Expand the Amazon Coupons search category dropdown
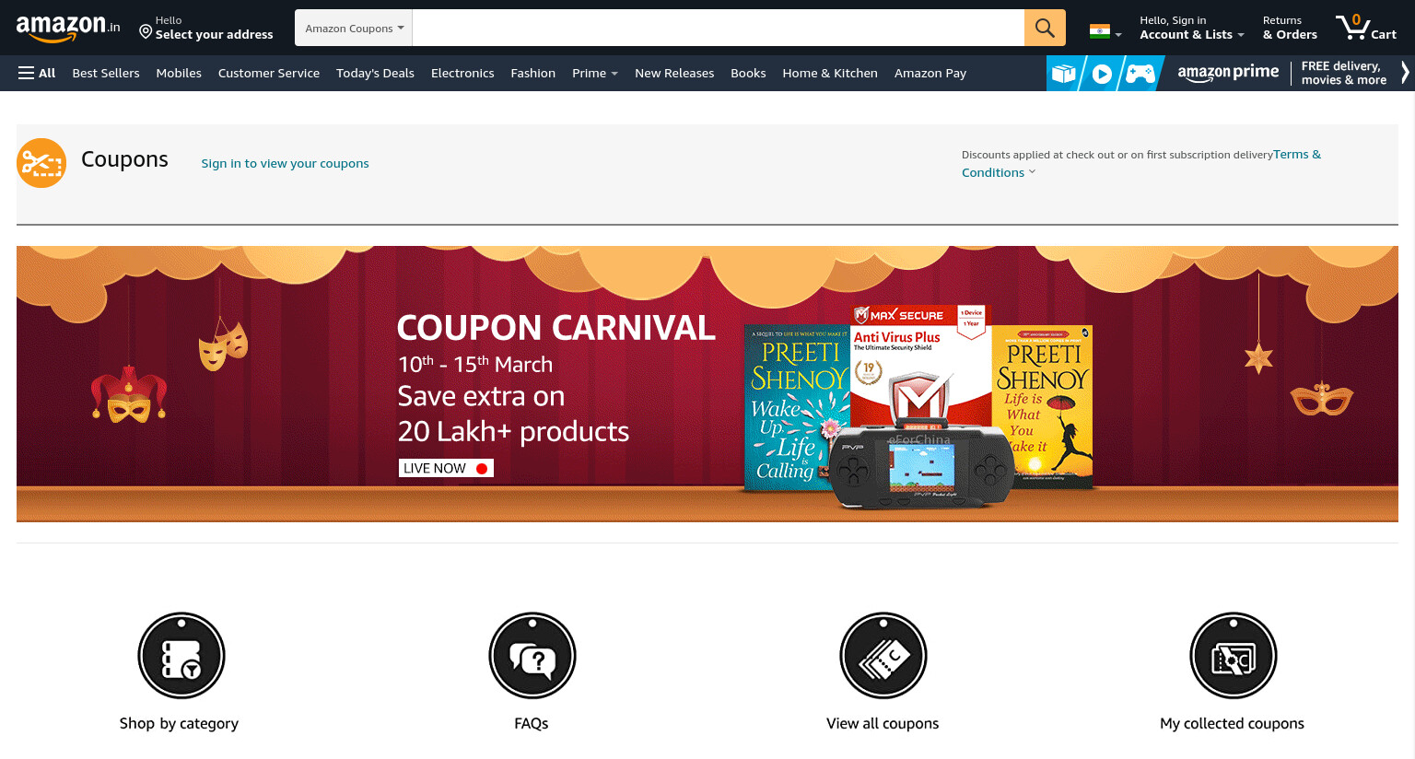Image resolution: width=1415 pixels, height=759 pixels. coord(354,28)
